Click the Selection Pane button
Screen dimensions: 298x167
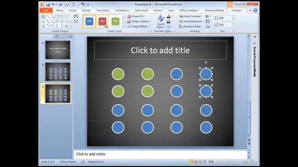(190, 26)
